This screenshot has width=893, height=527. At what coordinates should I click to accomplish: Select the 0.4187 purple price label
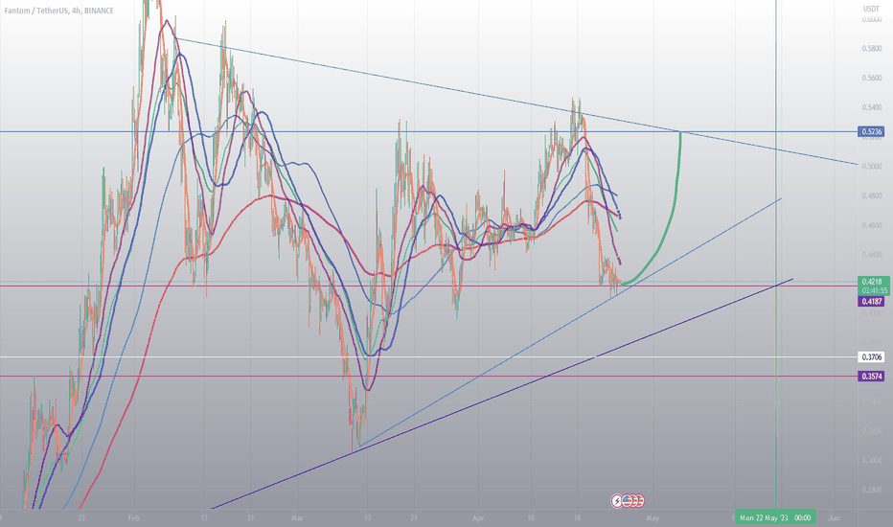tap(871, 302)
